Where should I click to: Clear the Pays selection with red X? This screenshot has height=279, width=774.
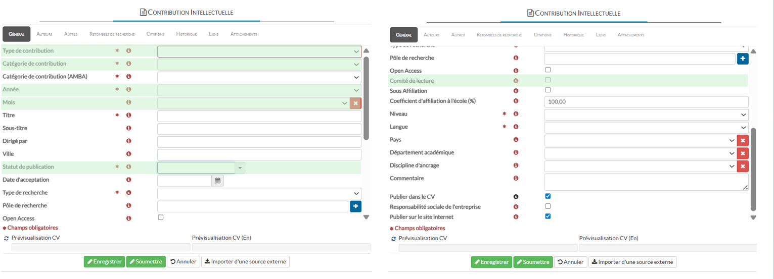point(742,140)
